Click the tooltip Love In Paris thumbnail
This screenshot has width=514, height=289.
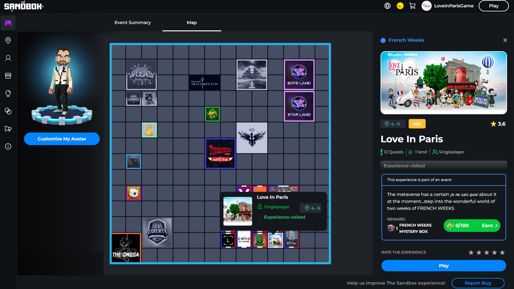point(238,211)
